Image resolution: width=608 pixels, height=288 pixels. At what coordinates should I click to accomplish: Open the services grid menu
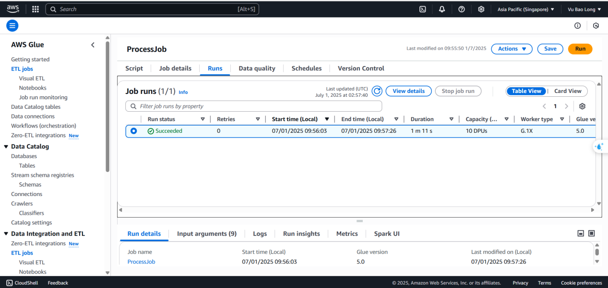(35, 9)
